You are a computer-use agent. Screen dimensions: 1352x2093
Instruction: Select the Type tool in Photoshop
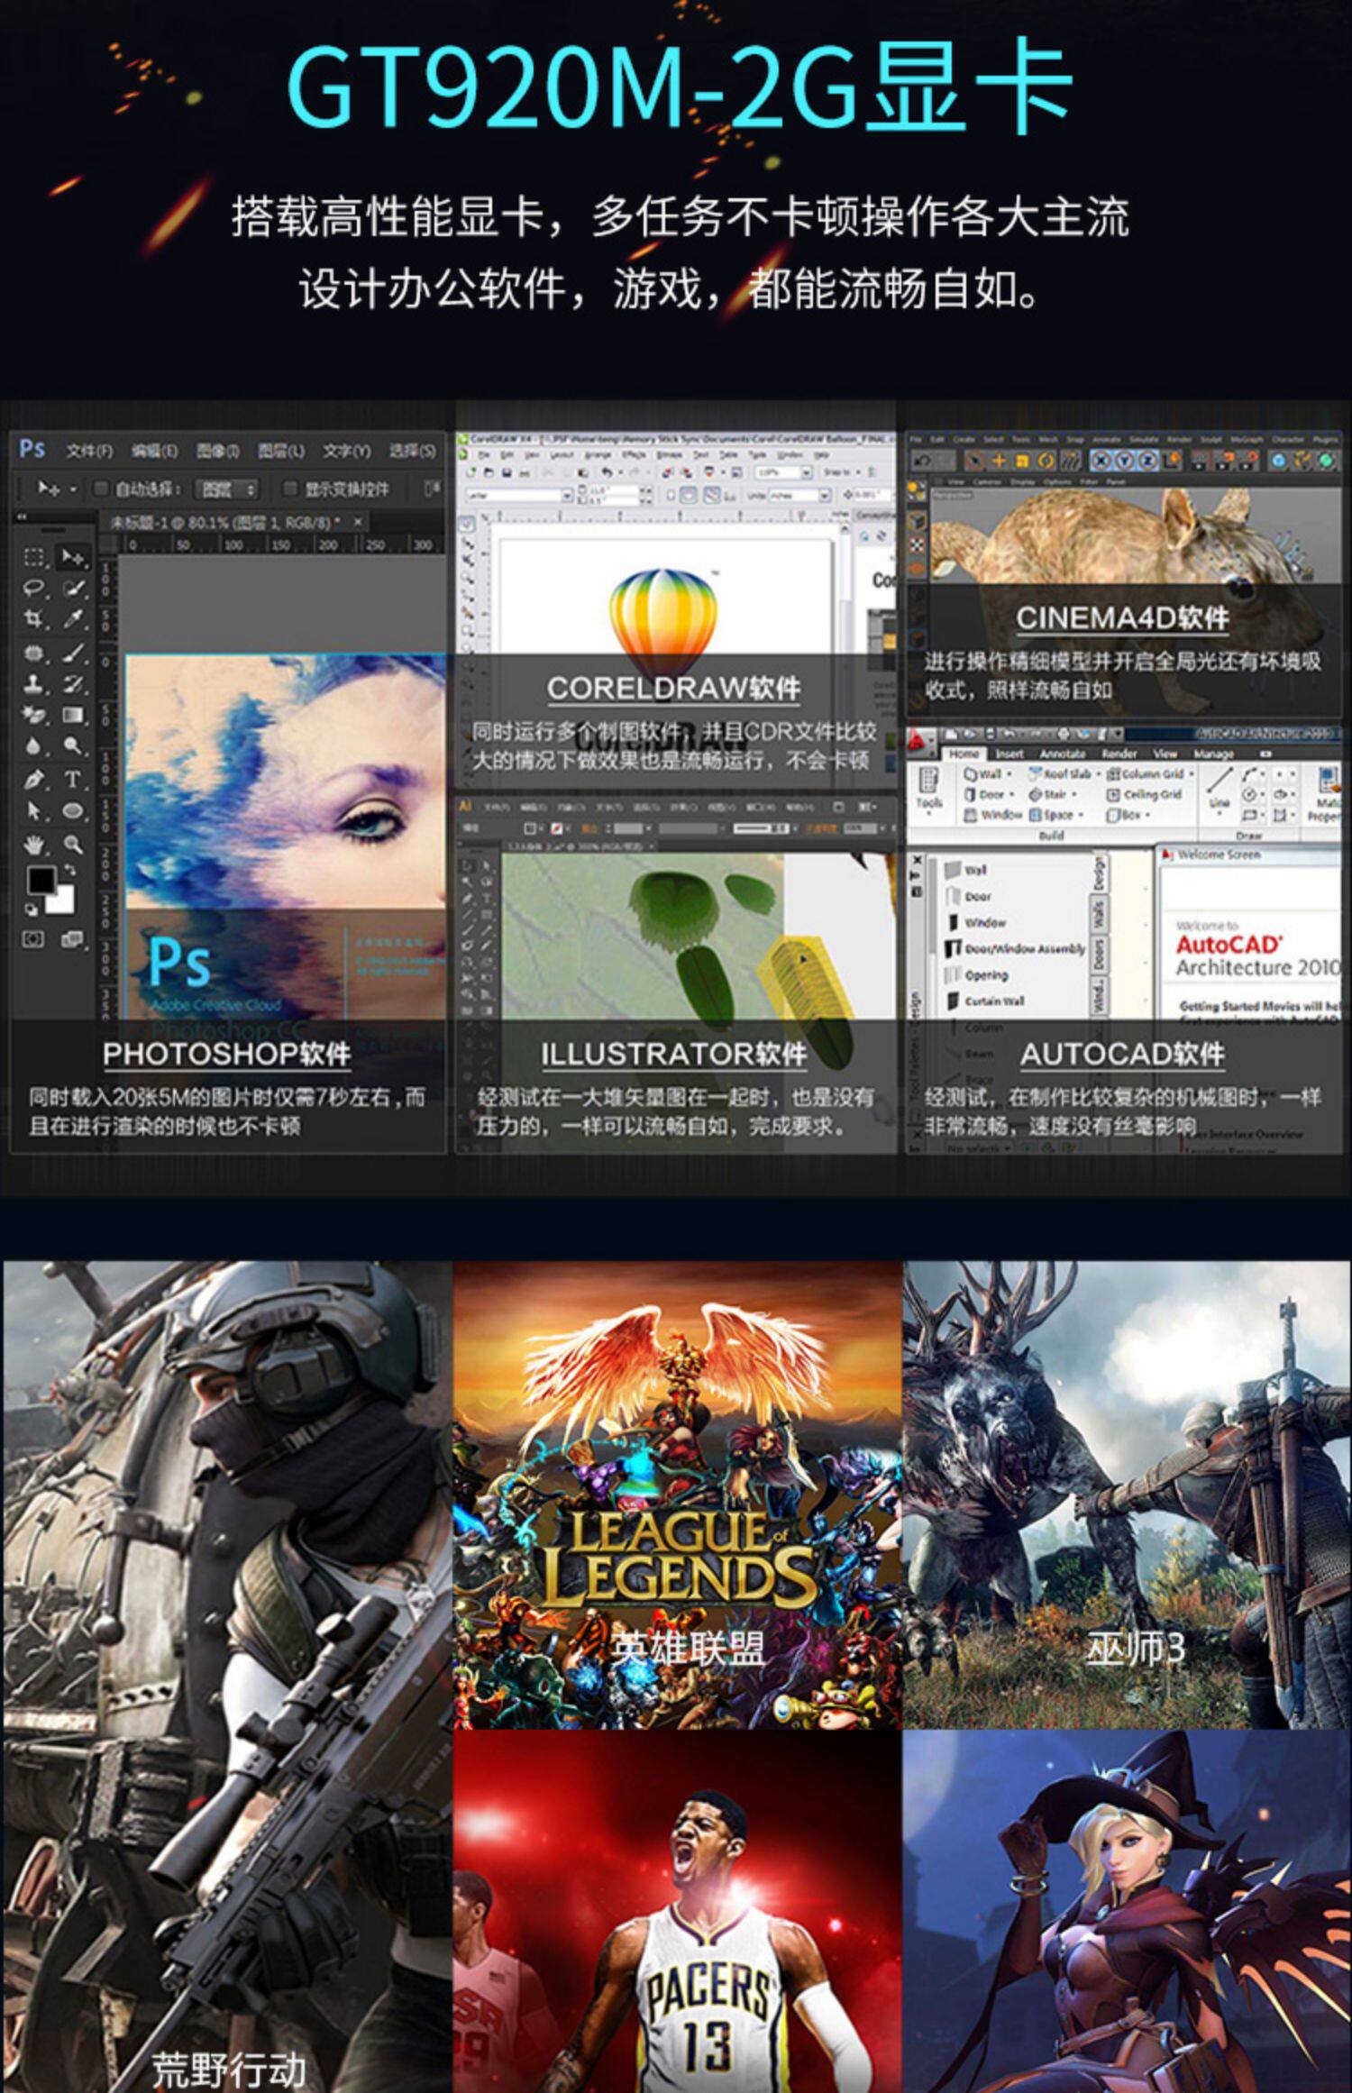coord(73,779)
